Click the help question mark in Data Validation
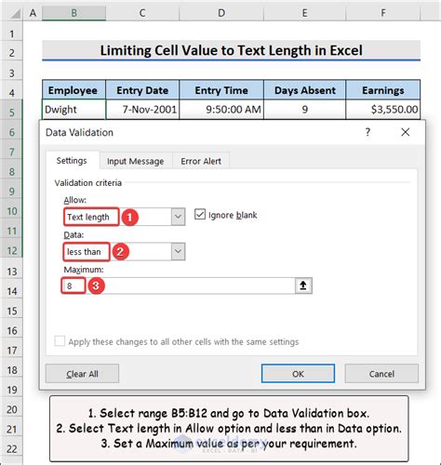441x465 pixels. 367,132
